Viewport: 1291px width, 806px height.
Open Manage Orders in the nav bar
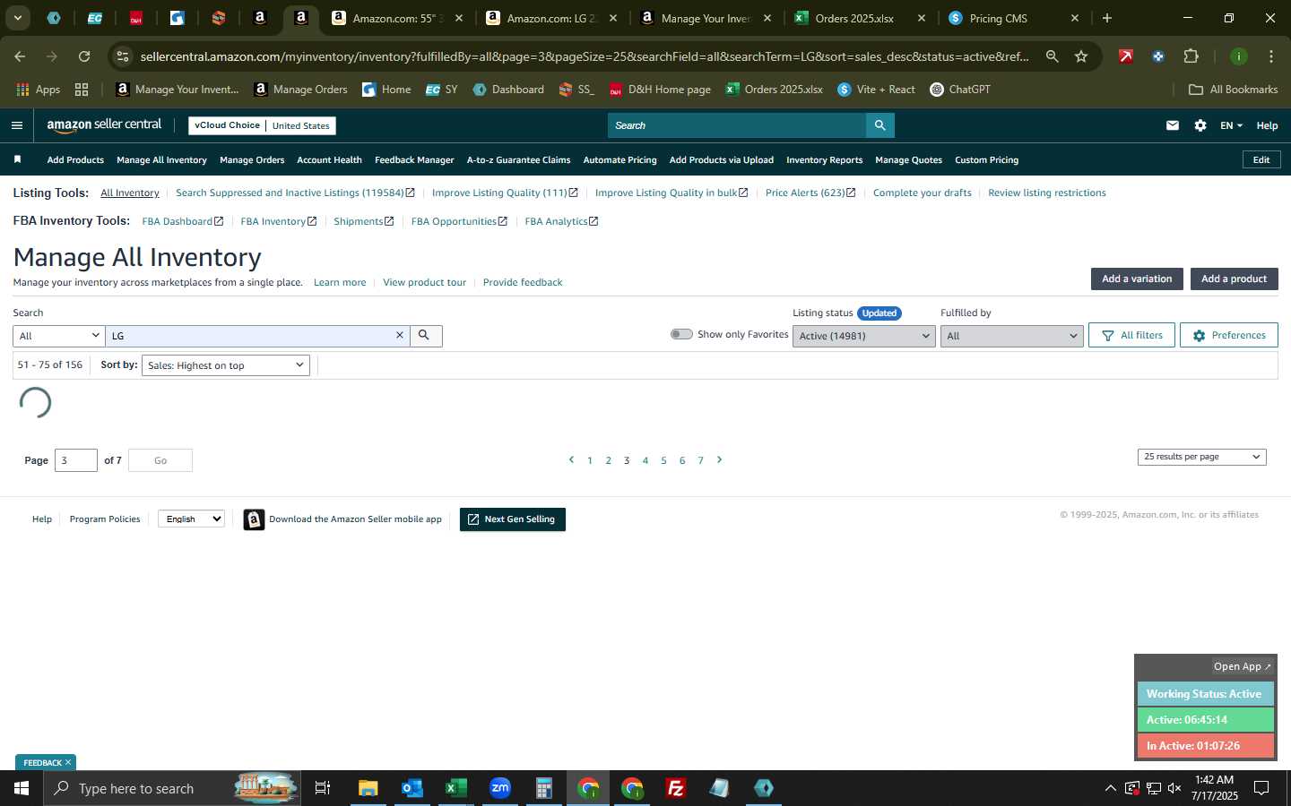click(x=252, y=159)
